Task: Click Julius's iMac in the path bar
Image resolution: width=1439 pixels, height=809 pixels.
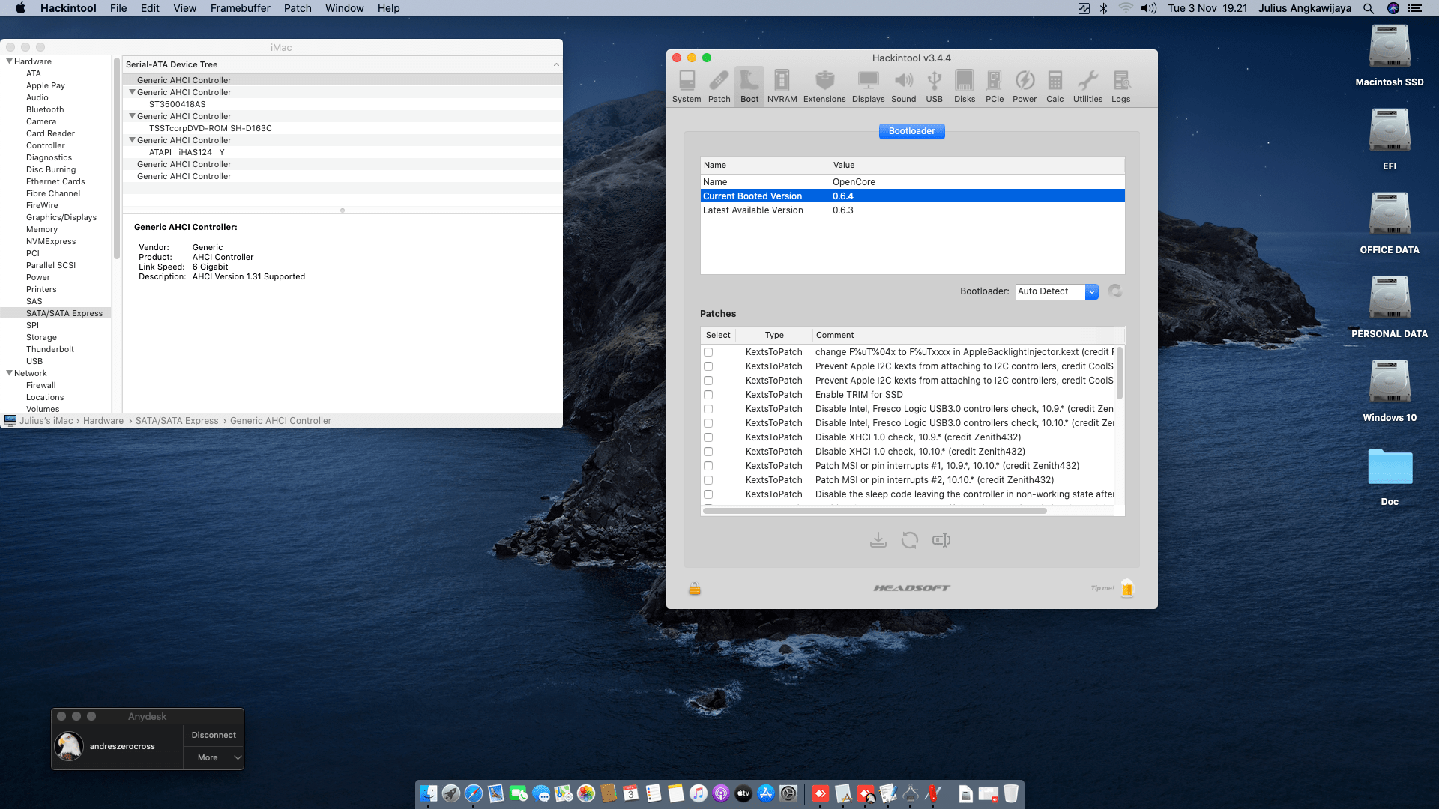Action: [46, 421]
